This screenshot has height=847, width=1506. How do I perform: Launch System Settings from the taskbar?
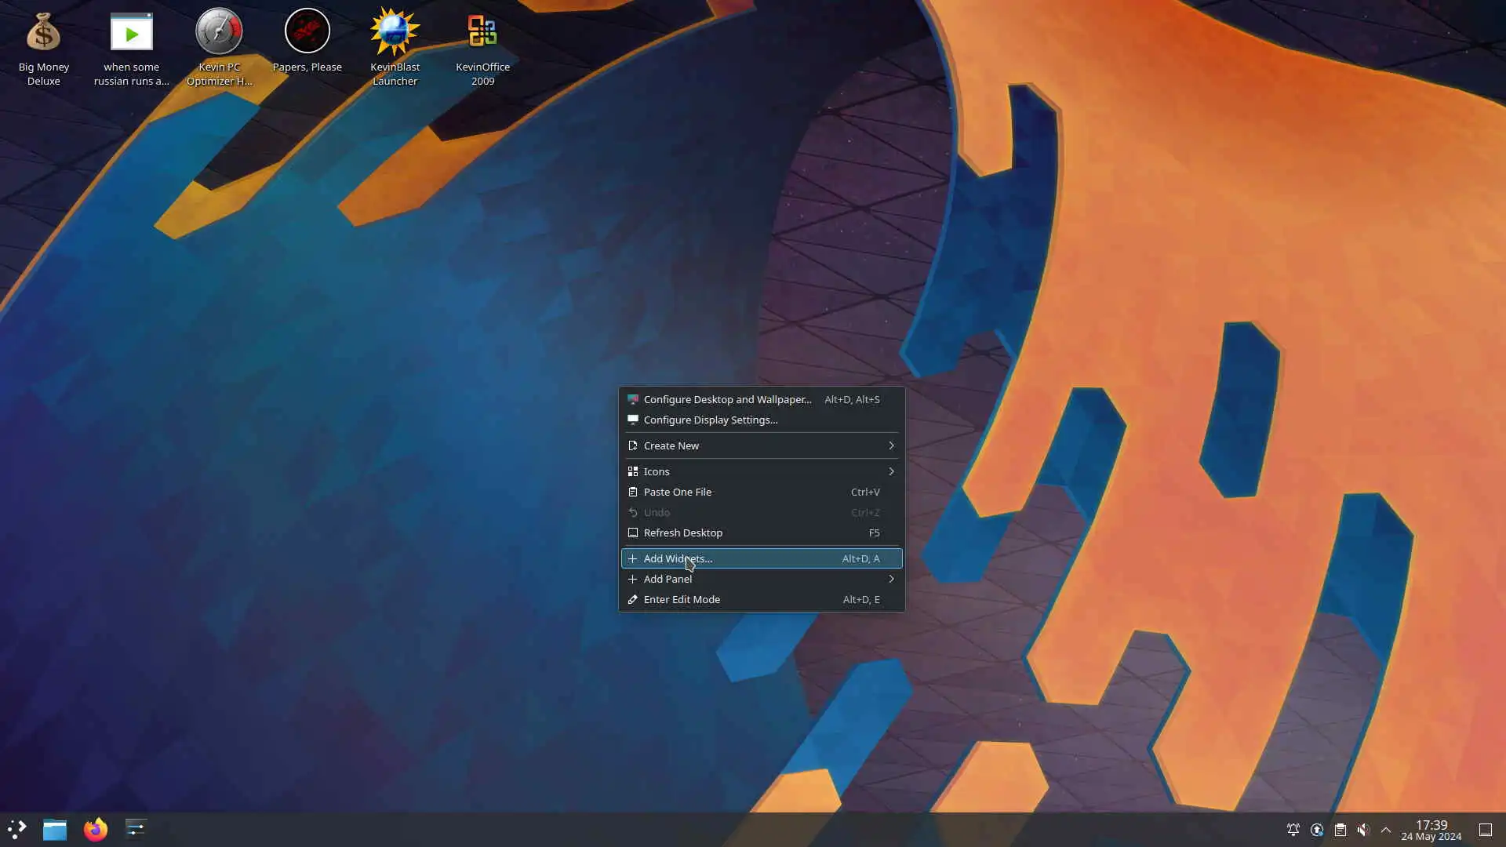pos(136,829)
